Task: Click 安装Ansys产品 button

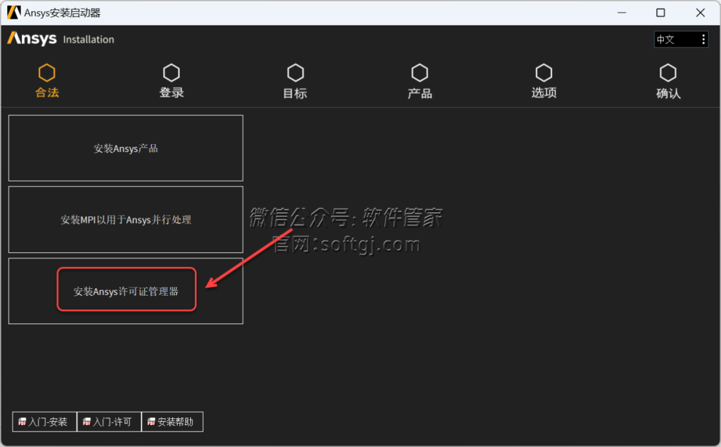Action: tap(126, 148)
